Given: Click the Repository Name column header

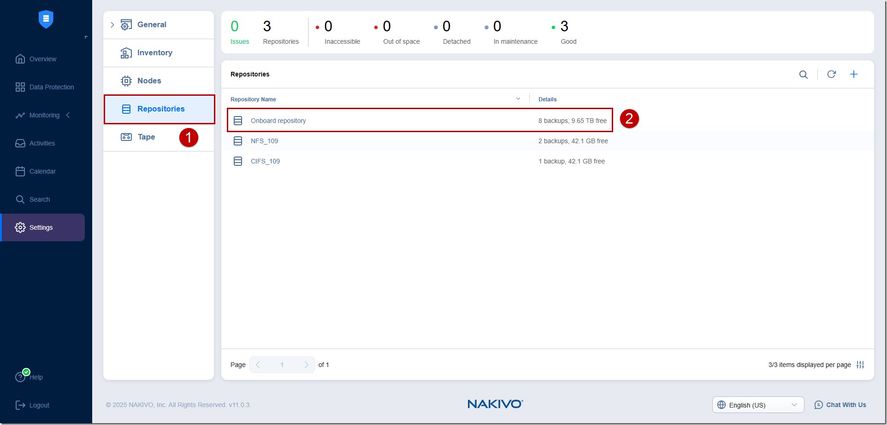Looking at the screenshot, I should pyautogui.click(x=253, y=99).
